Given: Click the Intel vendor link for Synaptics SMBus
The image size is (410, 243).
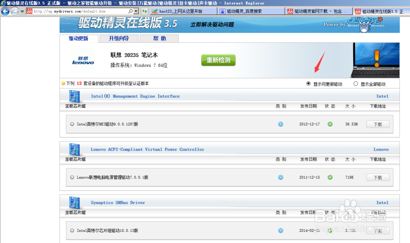Looking at the screenshot, I should 382,203.
